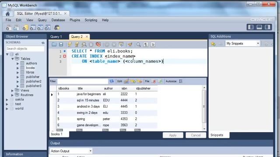Image resolution: width=280 pixels, height=157 pixels.
Task: Export recordset to external file
Action: [x=154, y=82]
